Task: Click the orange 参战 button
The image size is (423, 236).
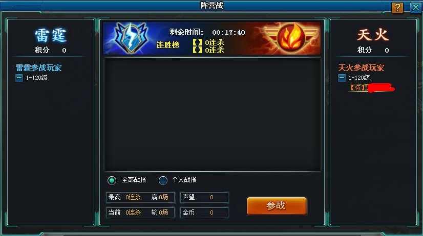Action: click(x=277, y=206)
